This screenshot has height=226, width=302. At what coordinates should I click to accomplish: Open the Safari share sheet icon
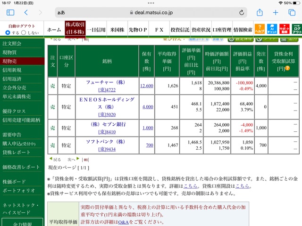point(260,12)
